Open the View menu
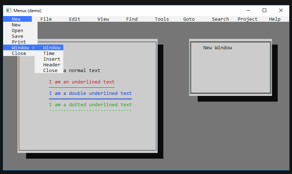292x174 pixels. (103, 19)
